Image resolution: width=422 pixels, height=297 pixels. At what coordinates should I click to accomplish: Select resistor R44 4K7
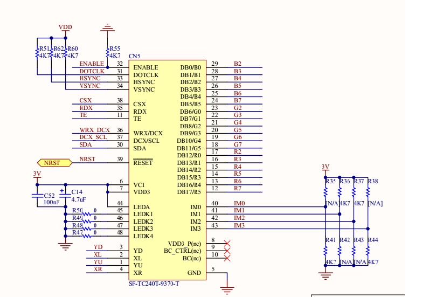point(368,251)
